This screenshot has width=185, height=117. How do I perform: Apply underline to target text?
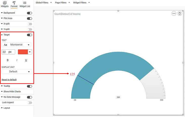[26, 60]
